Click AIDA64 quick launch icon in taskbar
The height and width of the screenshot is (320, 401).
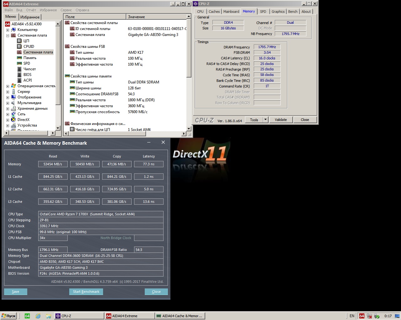[x=27, y=316]
